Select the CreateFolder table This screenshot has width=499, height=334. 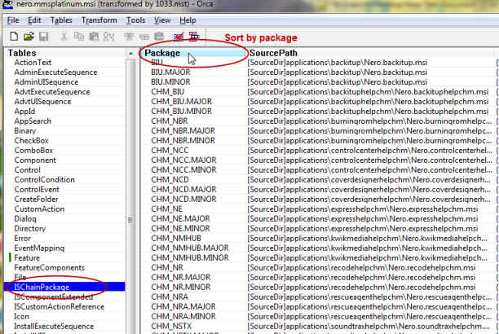click(36, 200)
